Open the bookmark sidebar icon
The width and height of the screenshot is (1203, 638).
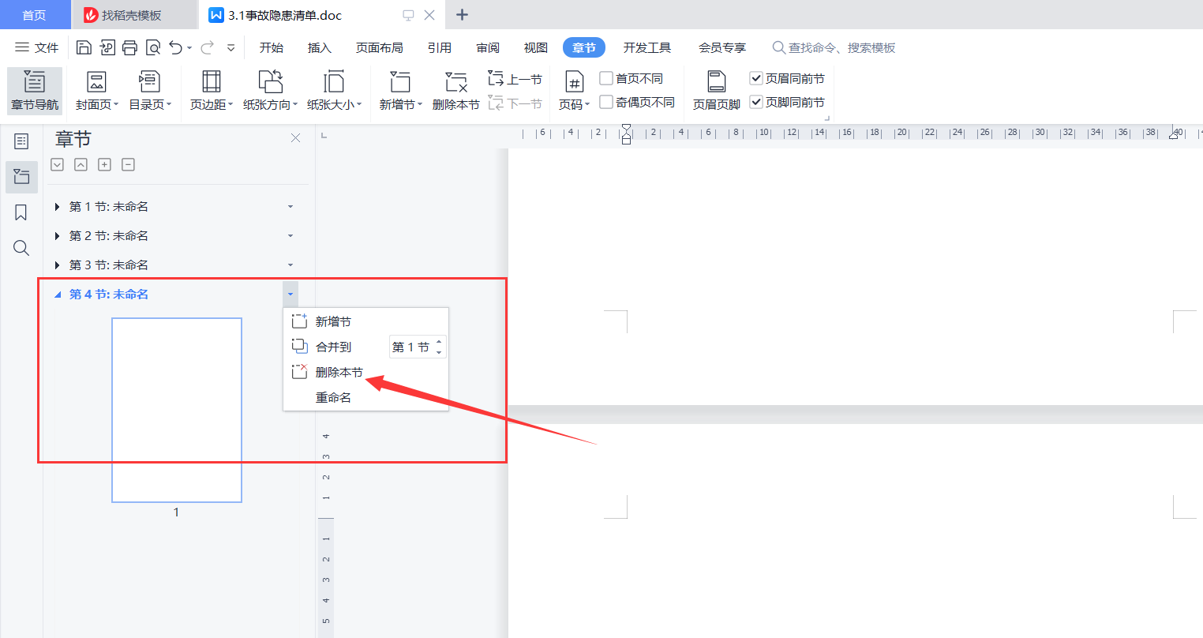(x=21, y=212)
